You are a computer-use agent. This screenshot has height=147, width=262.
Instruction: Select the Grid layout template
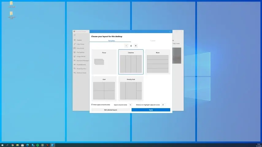[x=104, y=89]
